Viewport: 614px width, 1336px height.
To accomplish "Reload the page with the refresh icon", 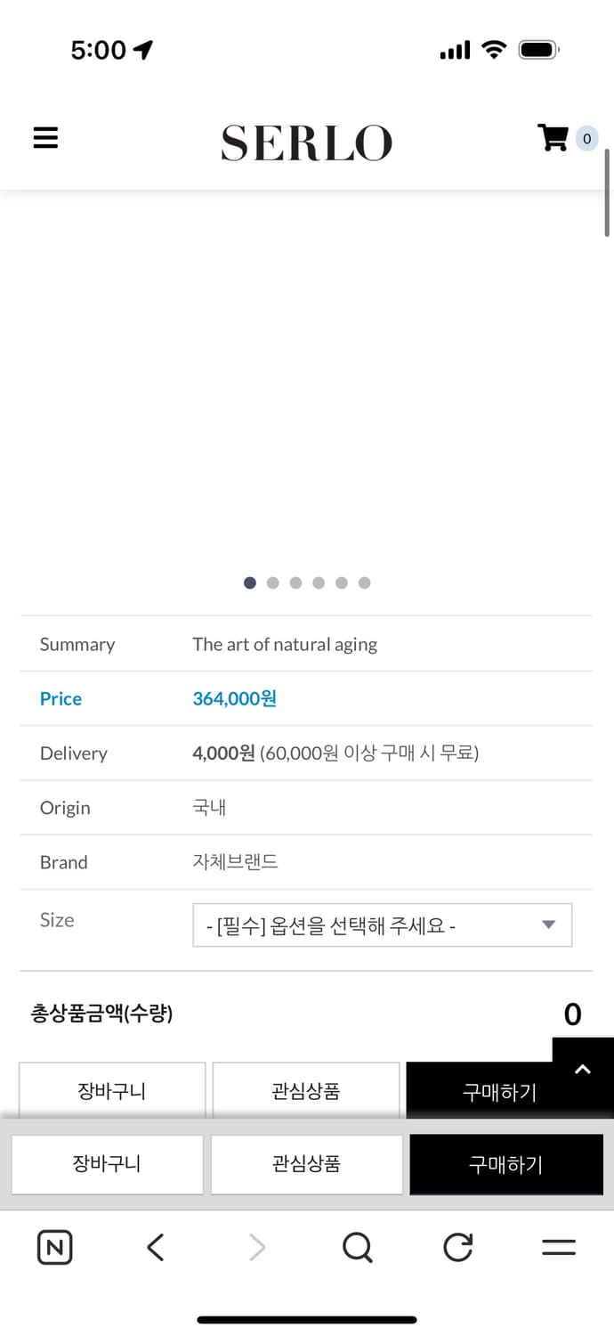I will [457, 1247].
